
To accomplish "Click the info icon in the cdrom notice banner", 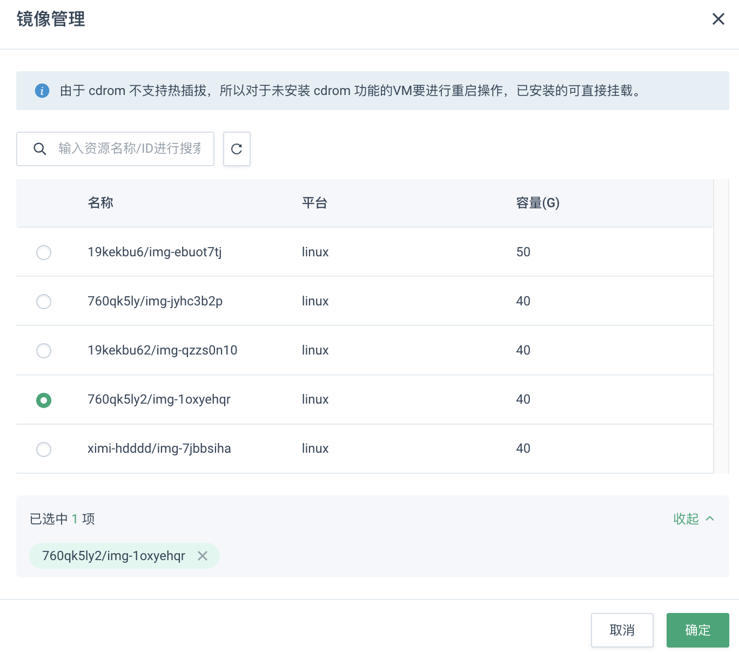I will coord(42,91).
